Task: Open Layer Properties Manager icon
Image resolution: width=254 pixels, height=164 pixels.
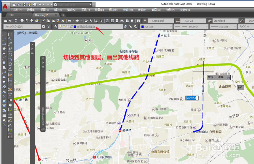Action: [x=56, y=27]
